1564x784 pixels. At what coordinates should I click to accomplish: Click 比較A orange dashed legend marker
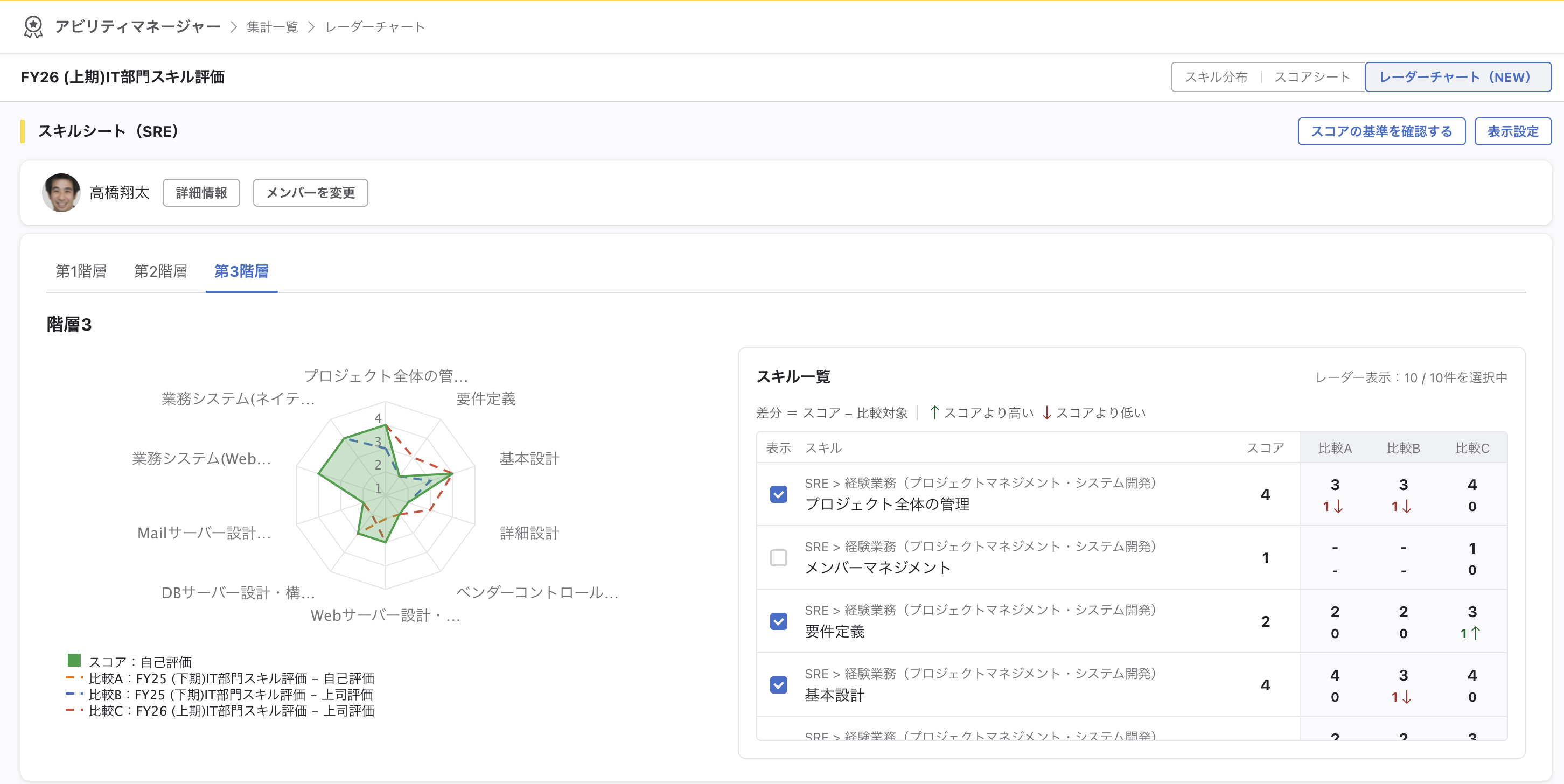point(74,678)
